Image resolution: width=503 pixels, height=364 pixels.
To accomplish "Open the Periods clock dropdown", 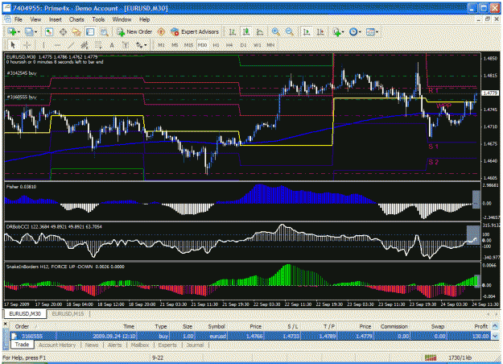I will [x=355, y=31].
